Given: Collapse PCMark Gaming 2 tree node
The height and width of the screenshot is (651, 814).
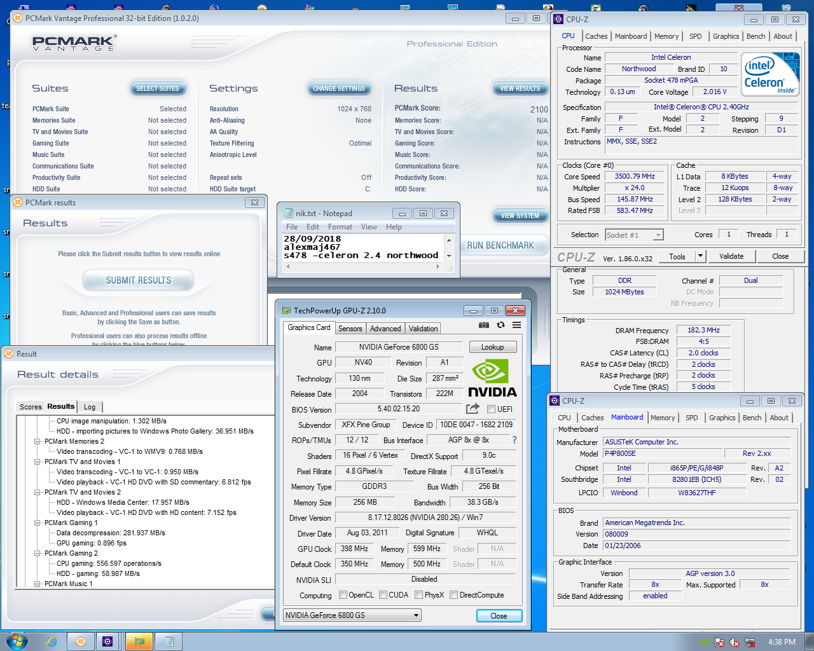Looking at the screenshot, I should 38,553.
